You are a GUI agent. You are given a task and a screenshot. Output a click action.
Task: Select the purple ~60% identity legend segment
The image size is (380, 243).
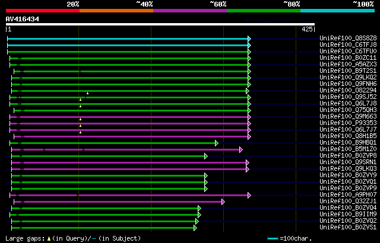coord(190,11)
